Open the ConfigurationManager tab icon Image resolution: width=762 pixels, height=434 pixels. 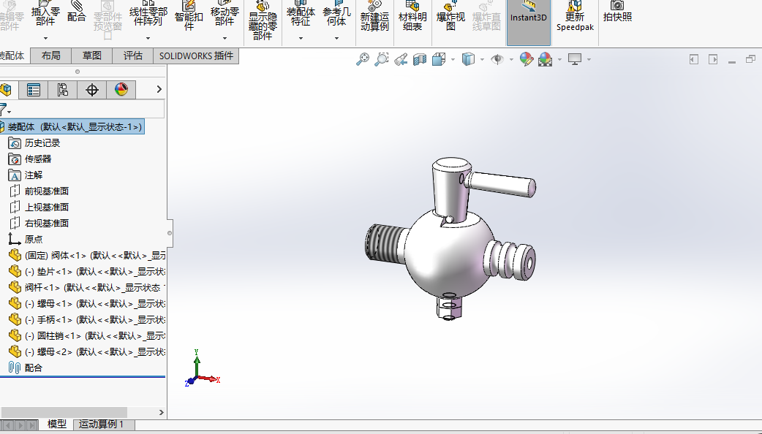point(63,90)
